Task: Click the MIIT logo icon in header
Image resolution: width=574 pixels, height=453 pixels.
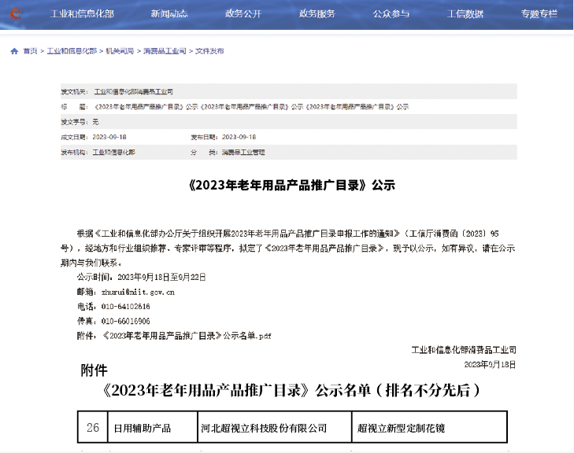Action: coord(16,13)
